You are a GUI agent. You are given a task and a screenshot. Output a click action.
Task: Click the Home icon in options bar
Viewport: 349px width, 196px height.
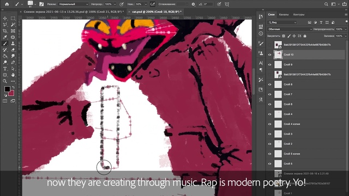(x=7, y=4)
